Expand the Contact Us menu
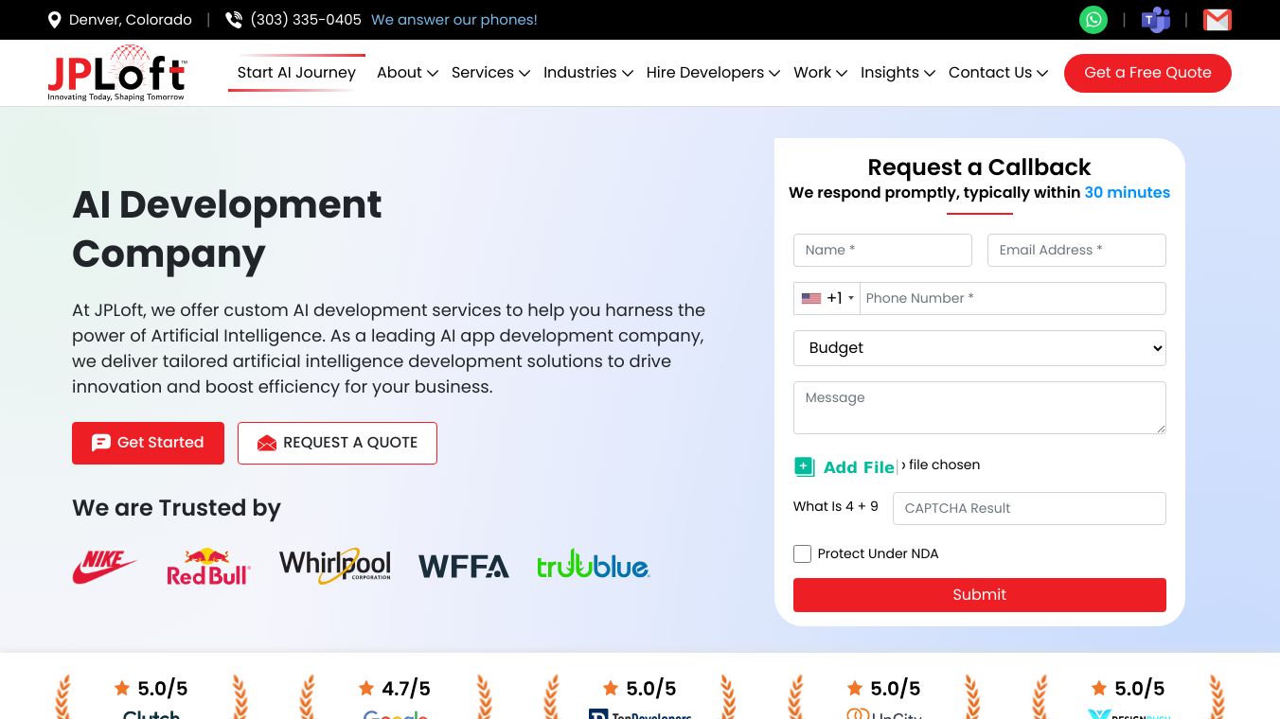The height and width of the screenshot is (719, 1280). click(x=998, y=73)
